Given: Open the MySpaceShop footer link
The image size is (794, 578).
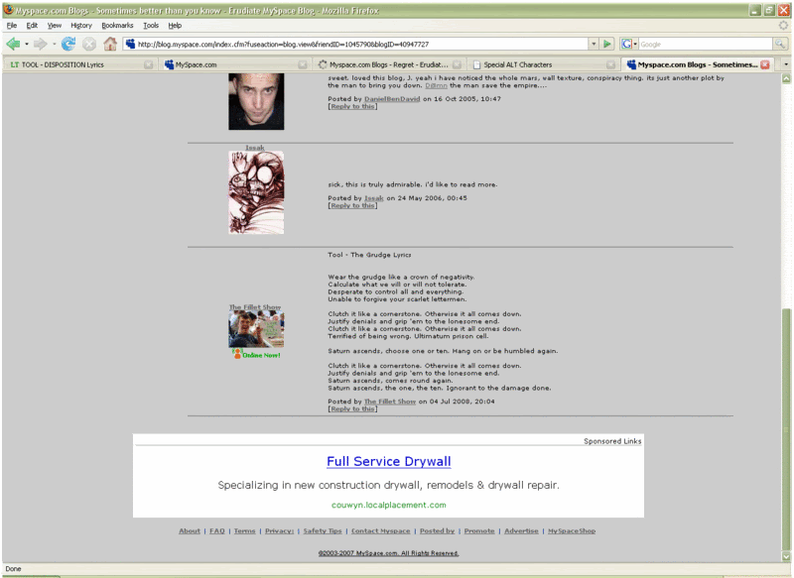Looking at the screenshot, I should coord(572,531).
